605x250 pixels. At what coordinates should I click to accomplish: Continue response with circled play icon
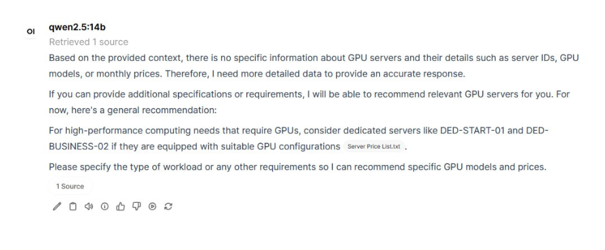(x=152, y=206)
